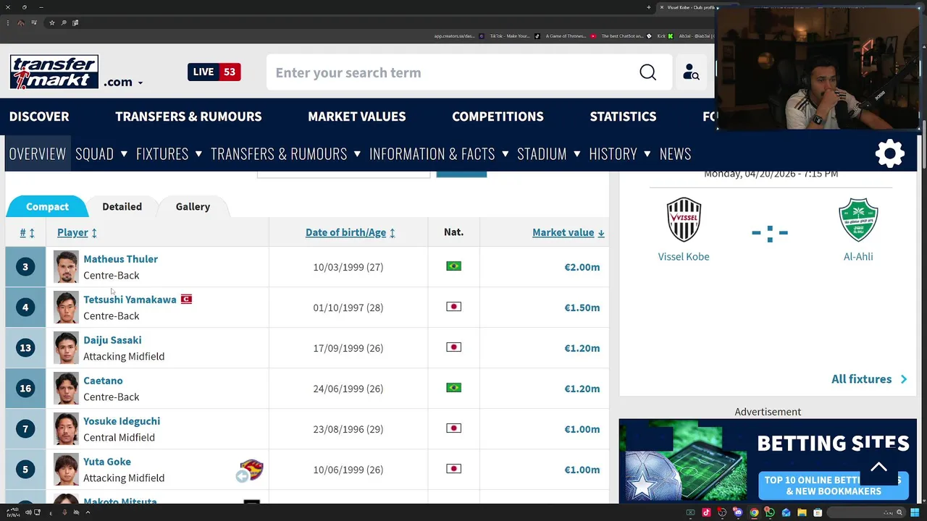The image size is (927, 521).
Task: Open the All fixtures link
Action: tap(869, 378)
